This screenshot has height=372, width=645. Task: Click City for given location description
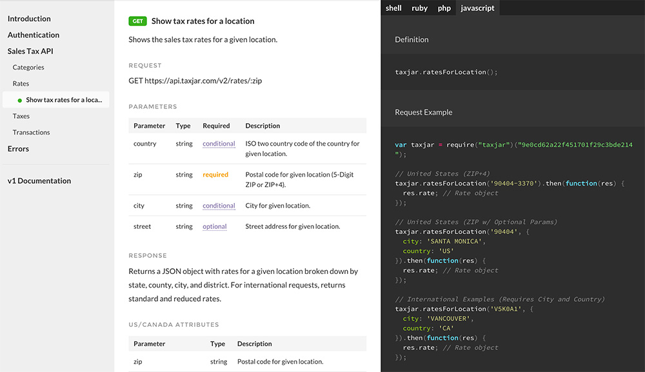pos(277,206)
